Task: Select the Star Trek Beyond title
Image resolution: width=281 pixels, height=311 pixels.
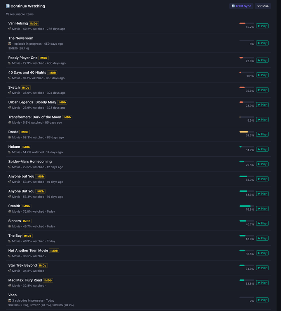Action: [23, 266]
